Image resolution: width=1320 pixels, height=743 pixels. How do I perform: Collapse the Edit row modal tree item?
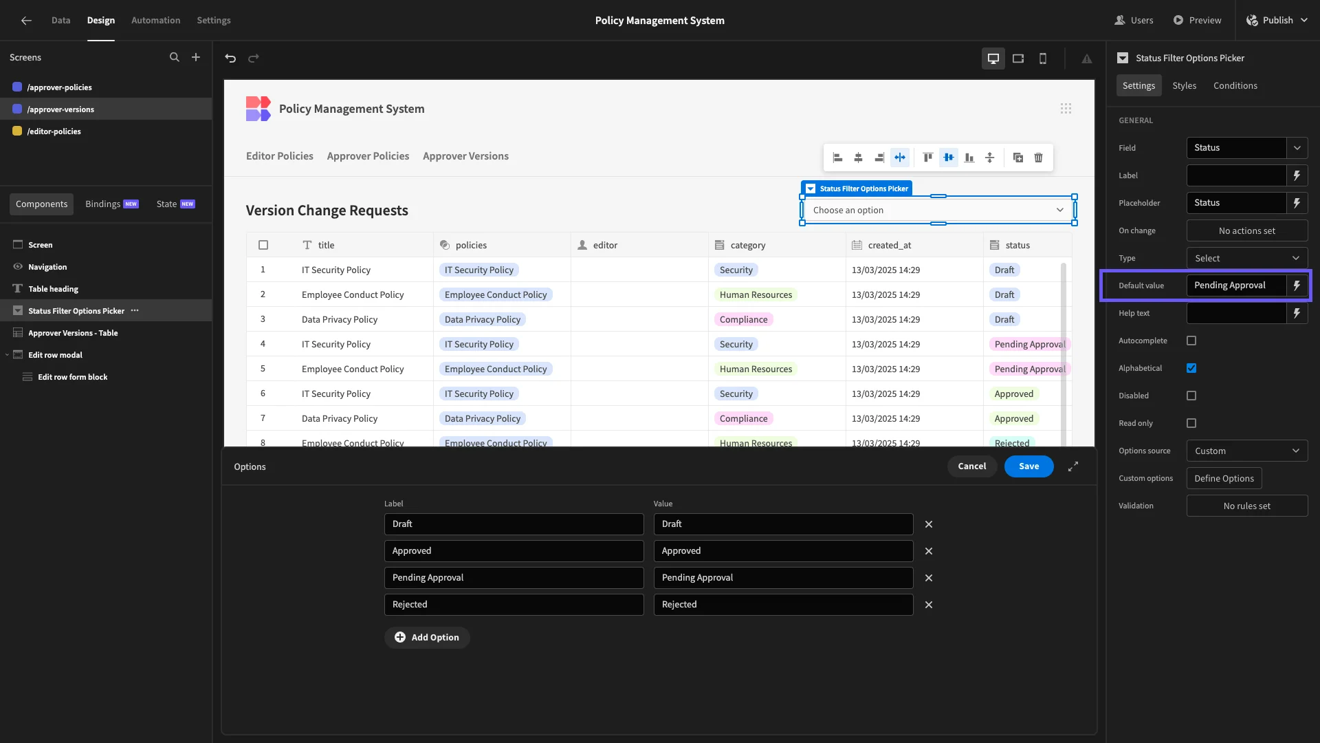click(7, 355)
